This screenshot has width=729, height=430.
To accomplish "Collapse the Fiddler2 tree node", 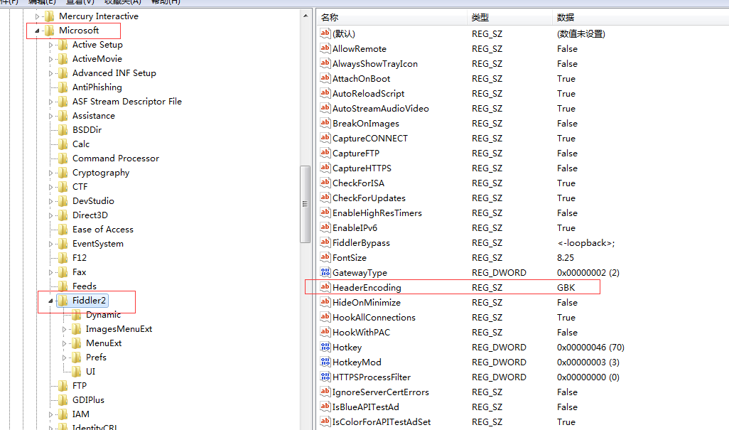I will (x=50, y=301).
